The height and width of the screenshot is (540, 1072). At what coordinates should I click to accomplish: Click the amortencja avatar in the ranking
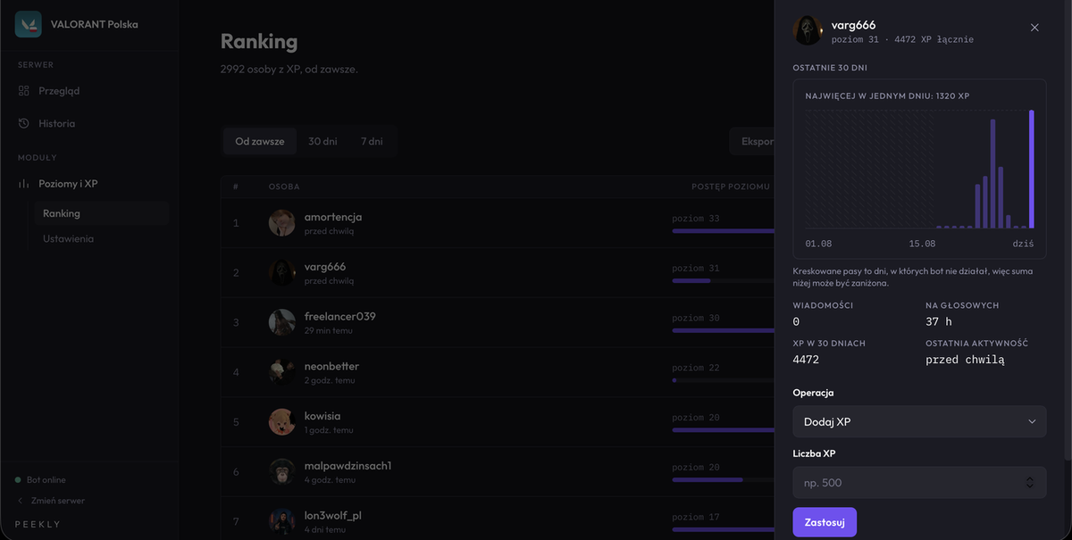click(x=282, y=222)
